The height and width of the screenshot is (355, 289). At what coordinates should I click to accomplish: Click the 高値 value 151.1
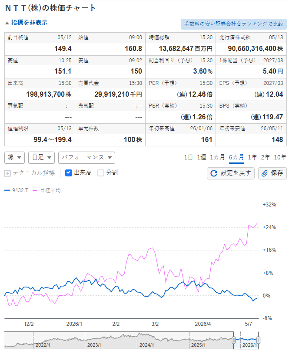coord(63,71)
